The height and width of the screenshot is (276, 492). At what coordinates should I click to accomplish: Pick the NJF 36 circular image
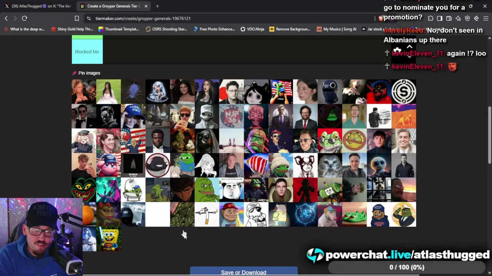coord(231,116)
